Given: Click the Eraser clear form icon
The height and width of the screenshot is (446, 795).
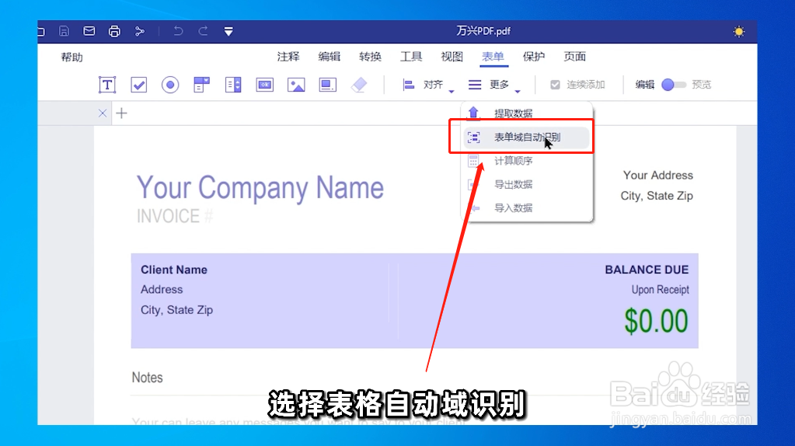Looking at the screenshot, I should 359,85.
